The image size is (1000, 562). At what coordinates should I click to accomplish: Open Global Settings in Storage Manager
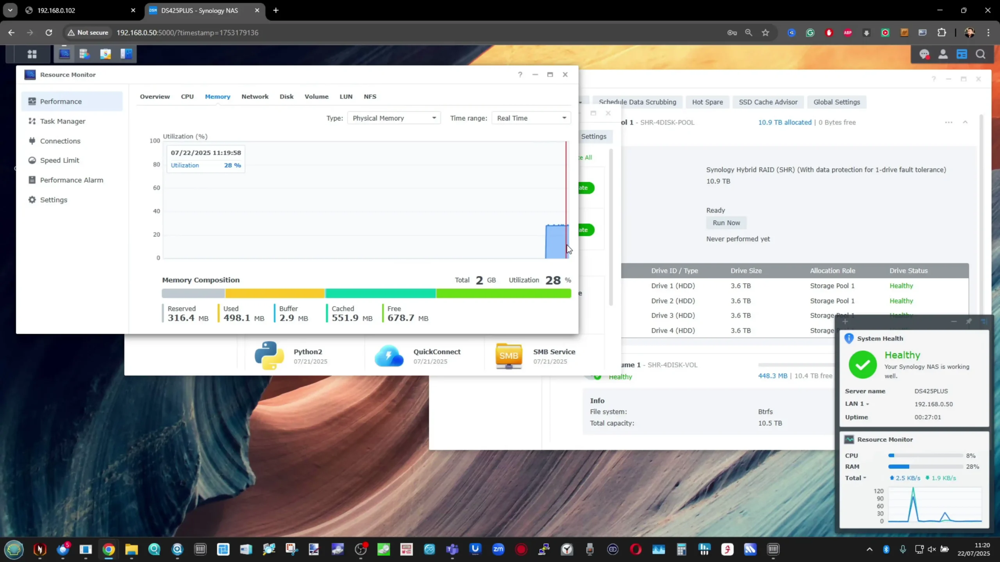[x=837, y=102]
